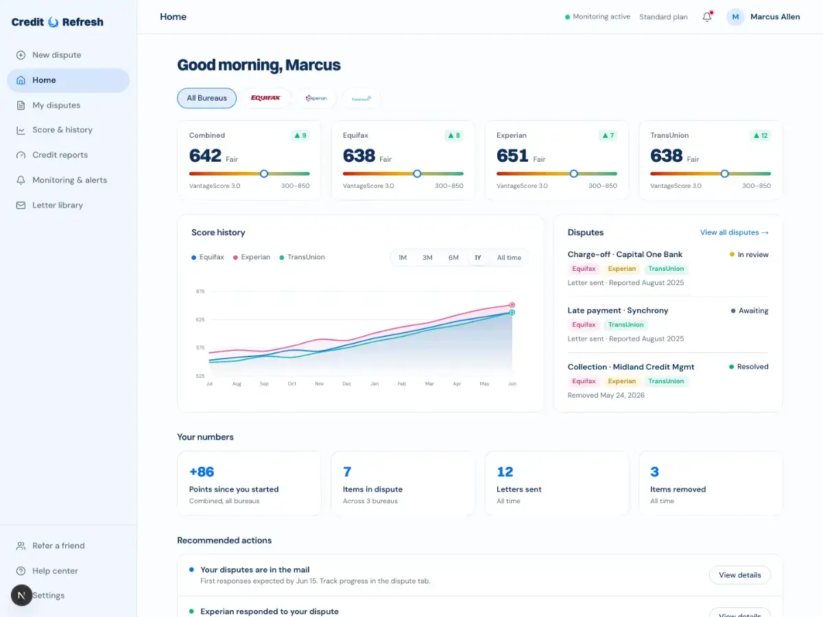Open Marcus Allen profile avatar menu
The height and width of the screenshot is (617, 823).
pyautogui.click(x=736, y=16)
